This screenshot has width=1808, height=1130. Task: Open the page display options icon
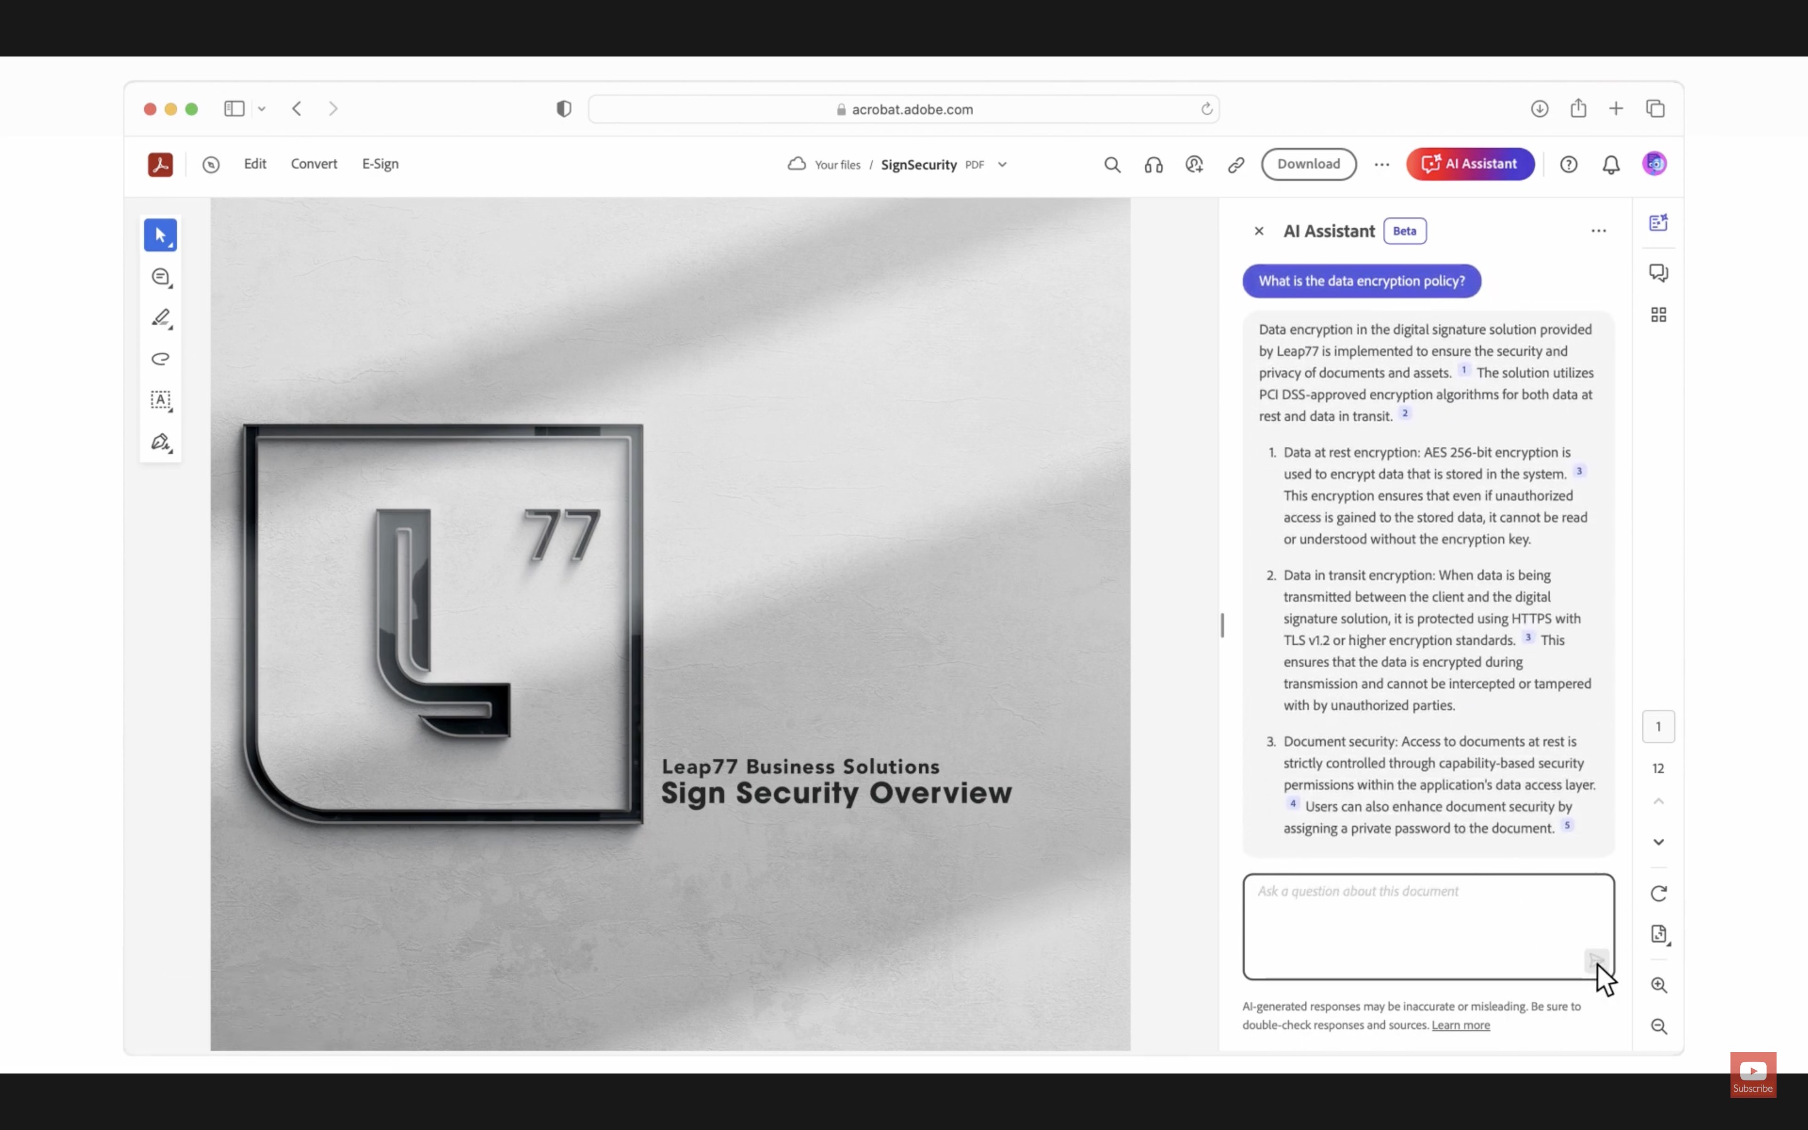coord(1659,934)
